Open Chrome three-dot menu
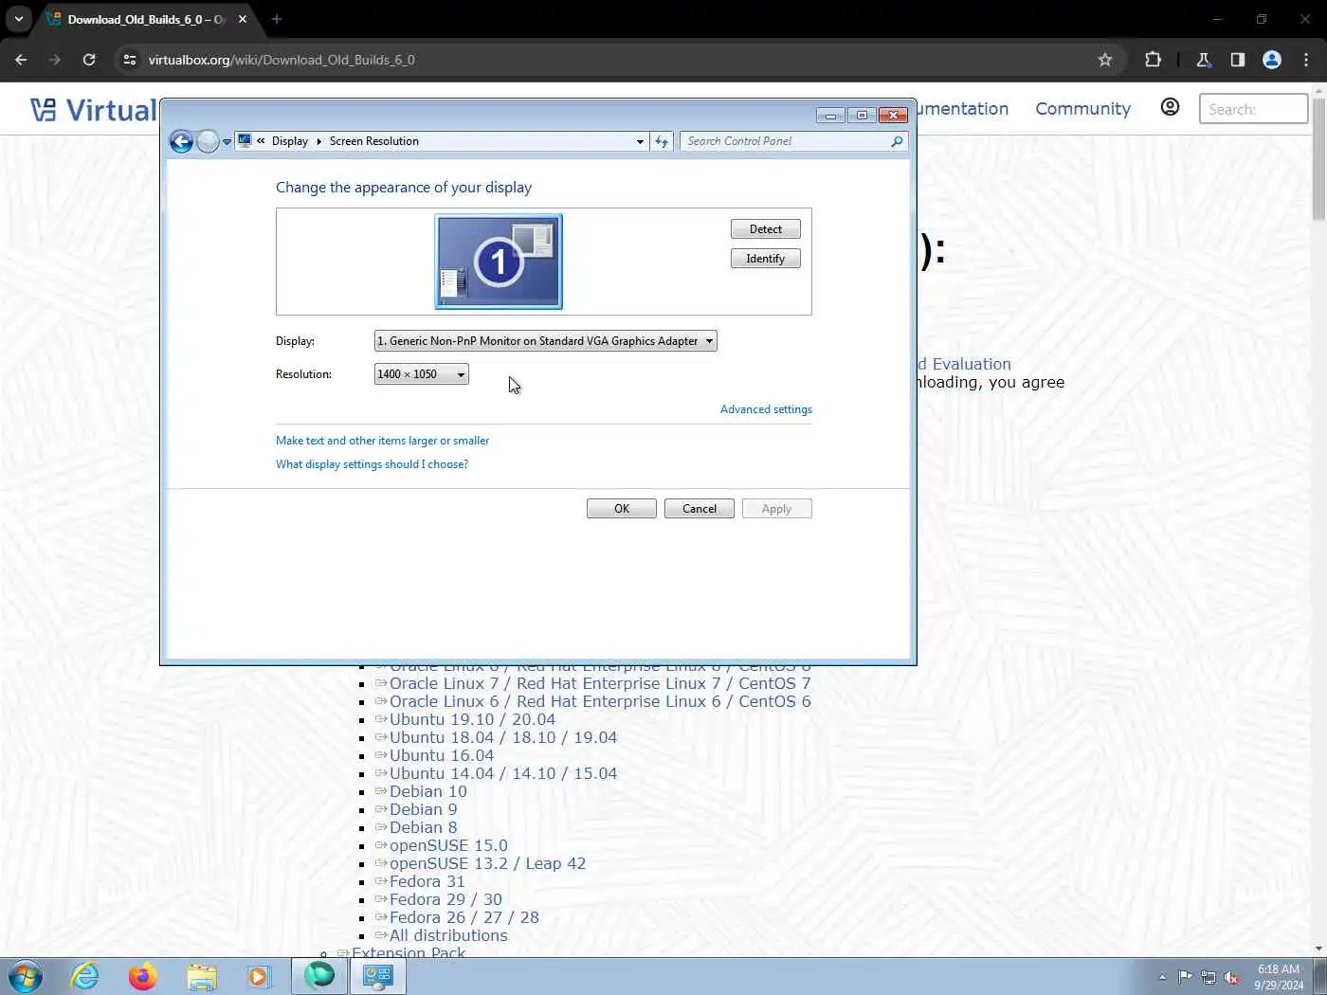This screenshot has height=995, width=1327. click(1306, 60)
